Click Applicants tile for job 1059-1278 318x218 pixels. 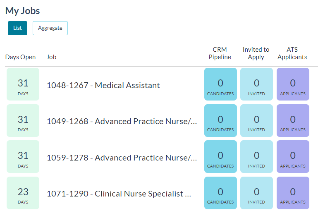293,156
